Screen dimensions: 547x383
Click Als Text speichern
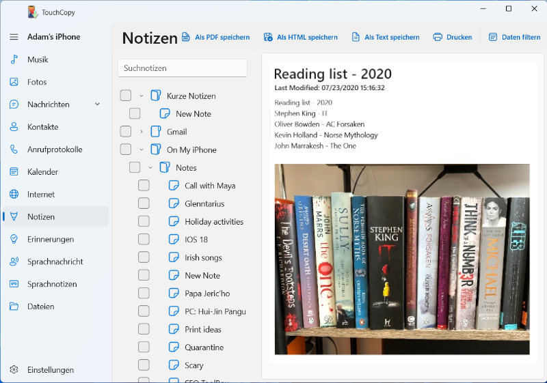pyautogui.click(x=386, y=37)
